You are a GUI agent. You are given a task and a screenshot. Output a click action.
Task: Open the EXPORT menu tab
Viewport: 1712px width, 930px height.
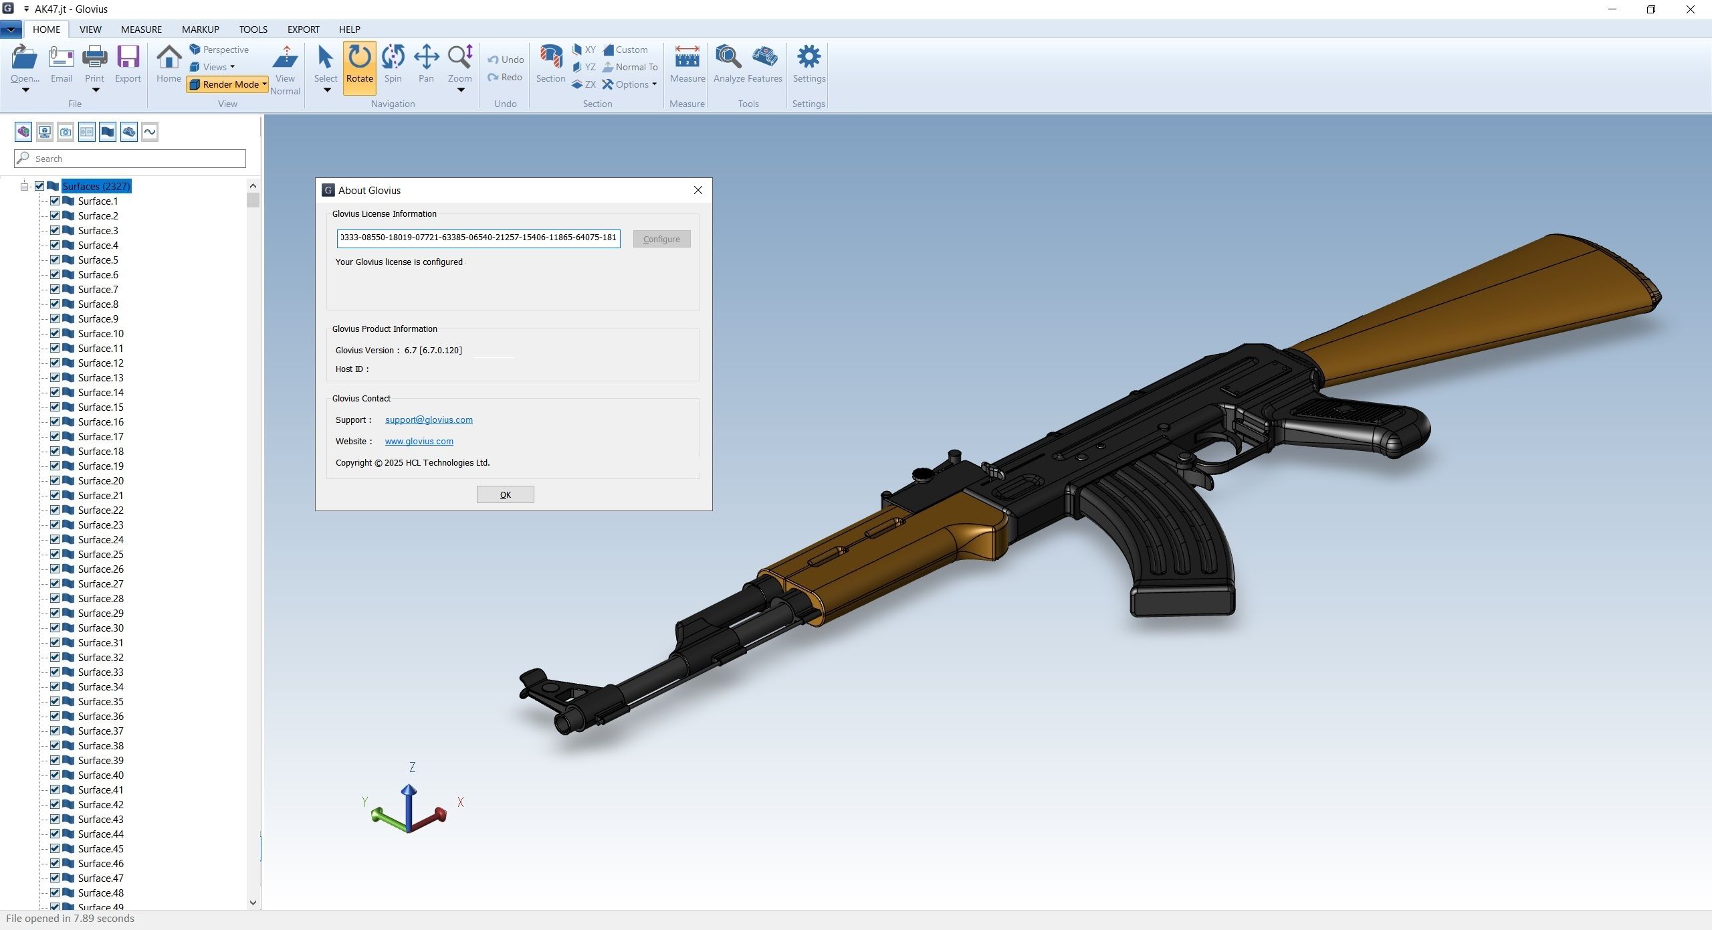[x=302, y=29]
